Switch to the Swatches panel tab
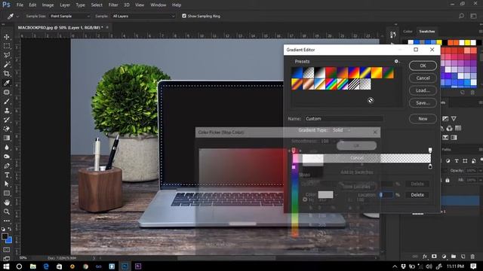The height and width of the screenshot is (271, 483). click(x=427, y=32)
